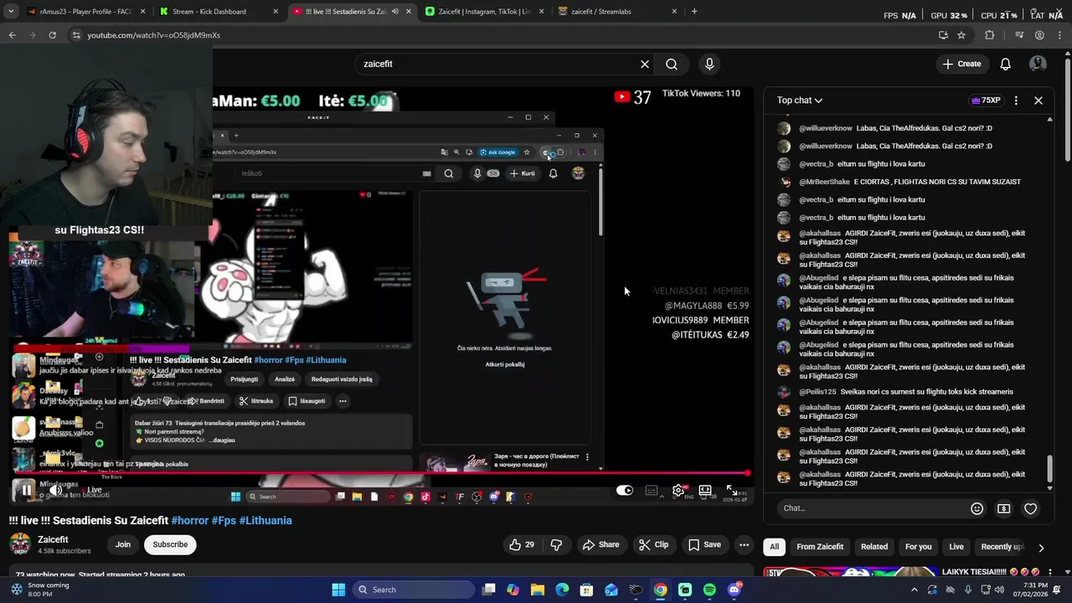This screenshot has height=603, width=1072.
Task: Share this live stream
Action: [x=600, y=544]
